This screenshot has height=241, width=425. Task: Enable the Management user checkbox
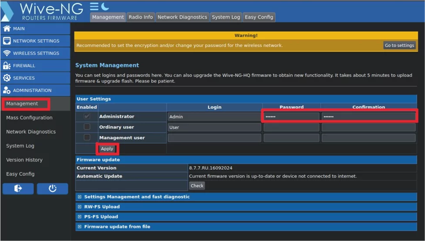point(87,137)
